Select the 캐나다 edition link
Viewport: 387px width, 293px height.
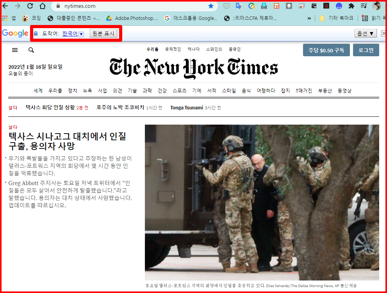(x=194, y=49)
